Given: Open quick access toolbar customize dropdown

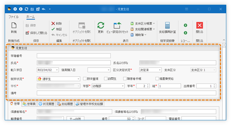Looking at the screenshot, I should 50,9.
